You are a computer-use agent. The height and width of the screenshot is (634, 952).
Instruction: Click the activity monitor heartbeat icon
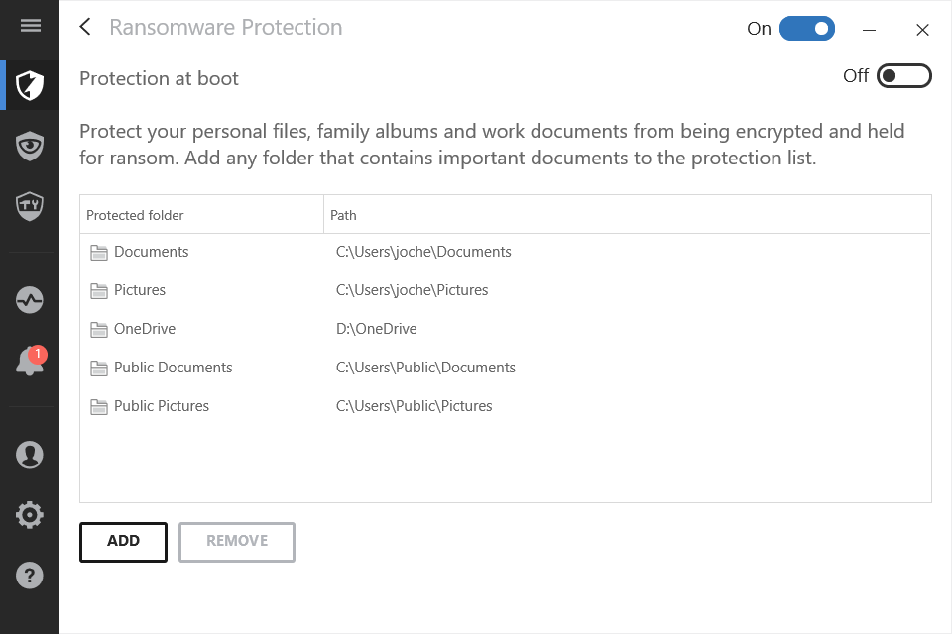tap(29, 299)
